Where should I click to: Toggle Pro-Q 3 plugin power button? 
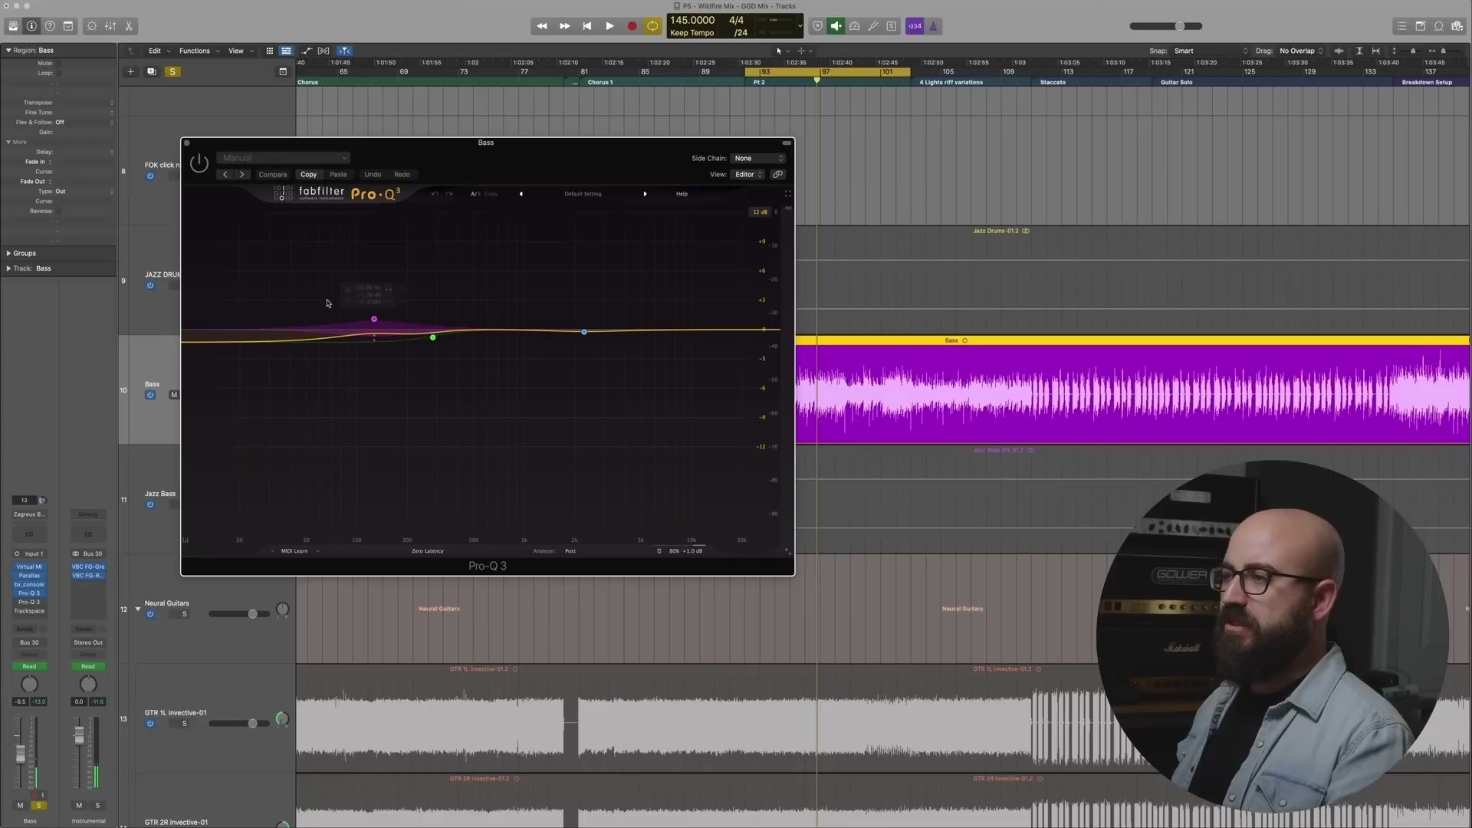coord(199,163)
